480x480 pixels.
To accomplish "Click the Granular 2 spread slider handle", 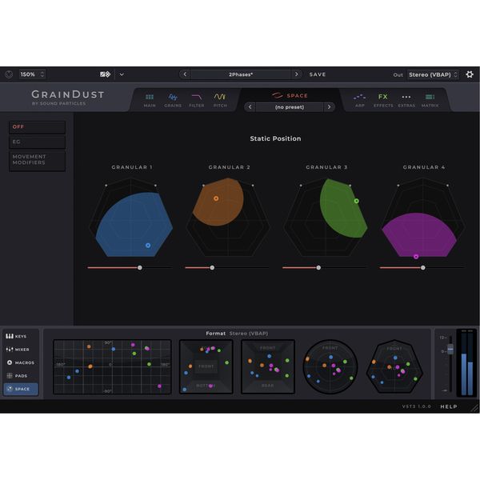I will pyautogui.click(x=212, y=267).
